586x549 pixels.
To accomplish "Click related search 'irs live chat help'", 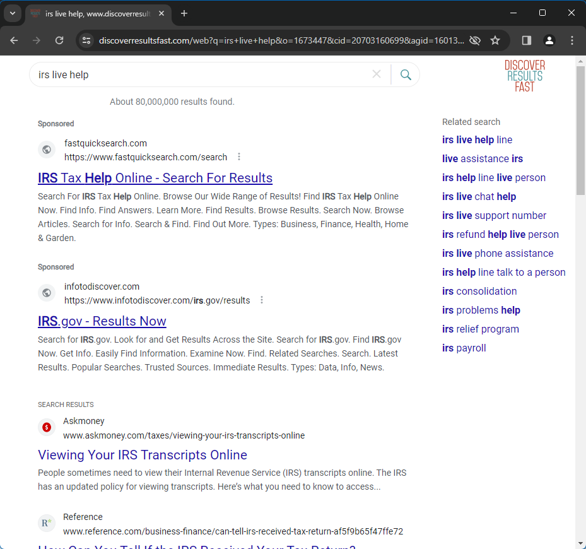I will click(x=479, y=197).
